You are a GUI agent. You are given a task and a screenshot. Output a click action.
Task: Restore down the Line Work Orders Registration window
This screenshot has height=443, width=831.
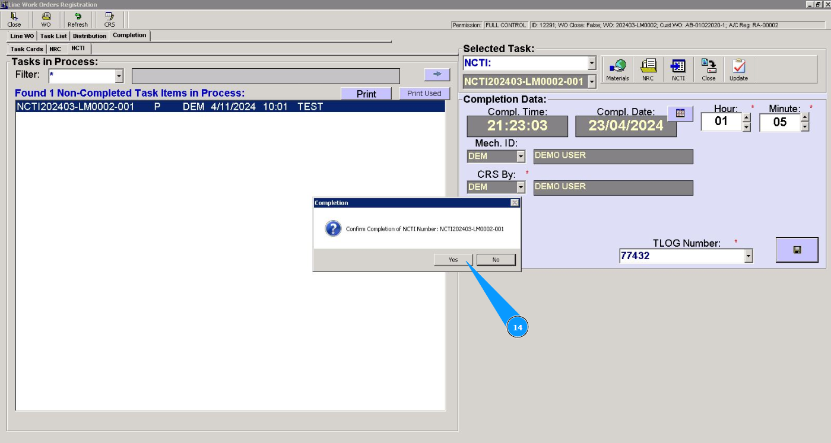pyautogui.click(x=818, y=4)
